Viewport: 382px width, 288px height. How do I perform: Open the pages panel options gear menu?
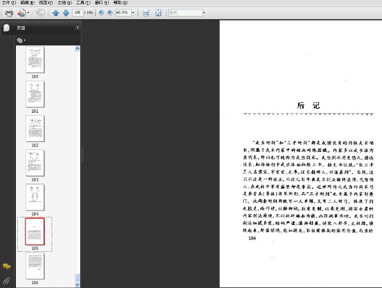[21, 41]
